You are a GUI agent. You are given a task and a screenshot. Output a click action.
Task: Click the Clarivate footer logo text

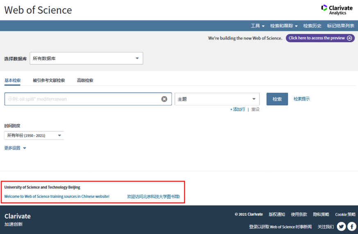[18, 216]
